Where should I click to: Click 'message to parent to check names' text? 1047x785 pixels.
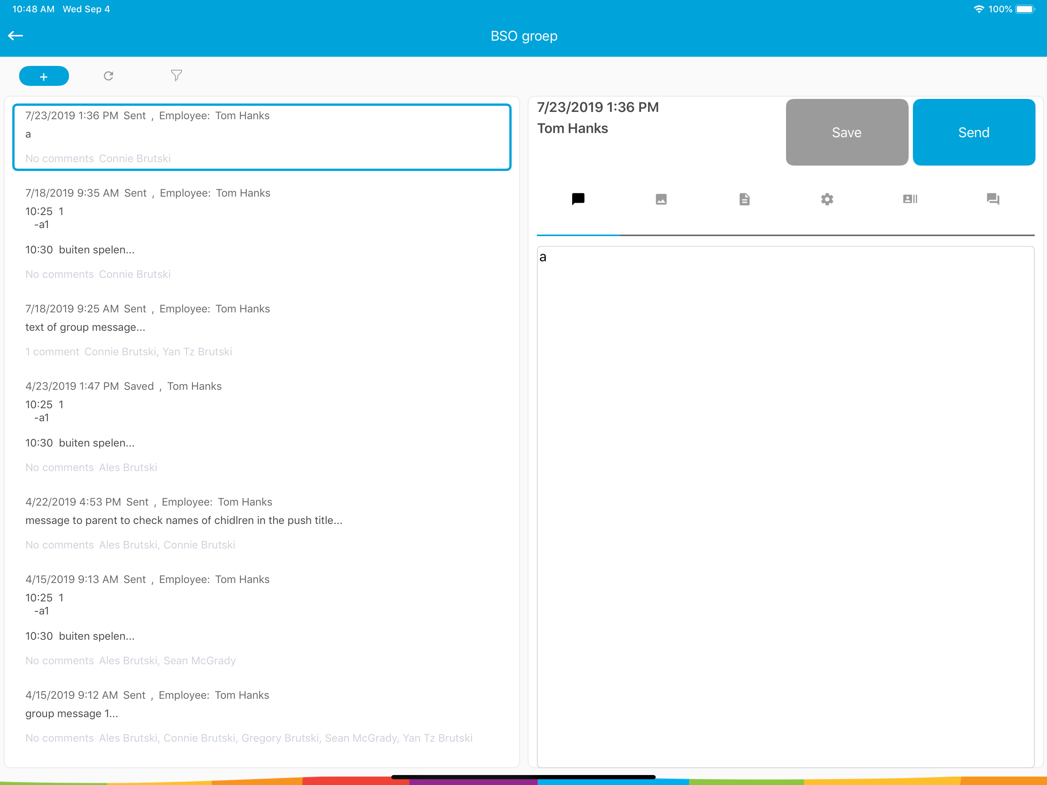184,521
